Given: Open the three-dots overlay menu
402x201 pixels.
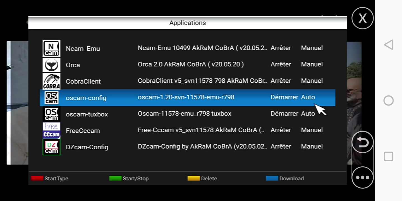Looking at the screenshot, I should [x=362, y=177].
